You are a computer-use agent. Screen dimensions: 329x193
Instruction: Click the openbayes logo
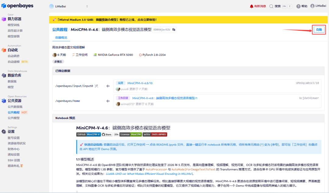[x=17, y=6]
